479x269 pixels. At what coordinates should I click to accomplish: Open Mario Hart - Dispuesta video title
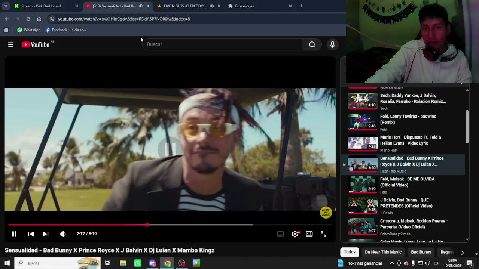411,140
